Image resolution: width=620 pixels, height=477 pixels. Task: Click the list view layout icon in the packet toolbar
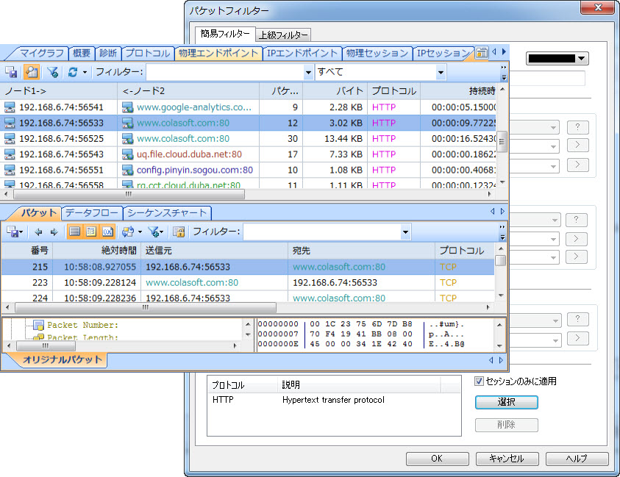coord(74,232)
